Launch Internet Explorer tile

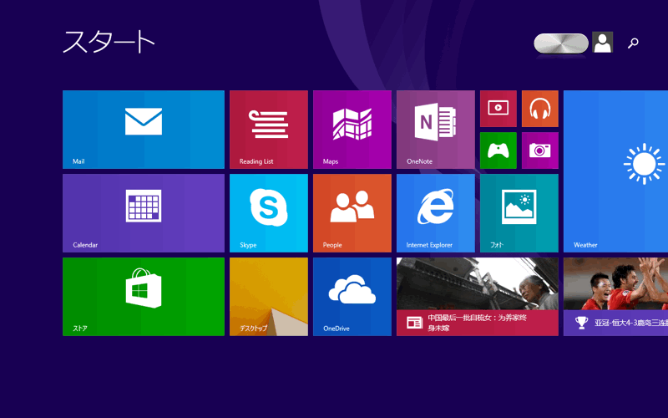pyautogui.click(x=435, y=213)
